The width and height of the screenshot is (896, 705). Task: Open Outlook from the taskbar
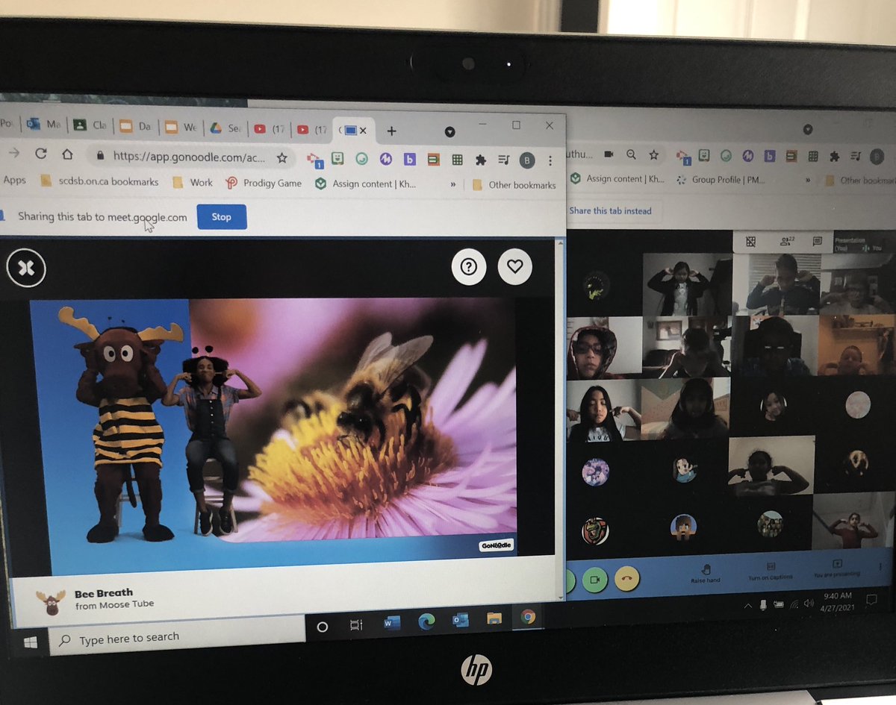460,619
